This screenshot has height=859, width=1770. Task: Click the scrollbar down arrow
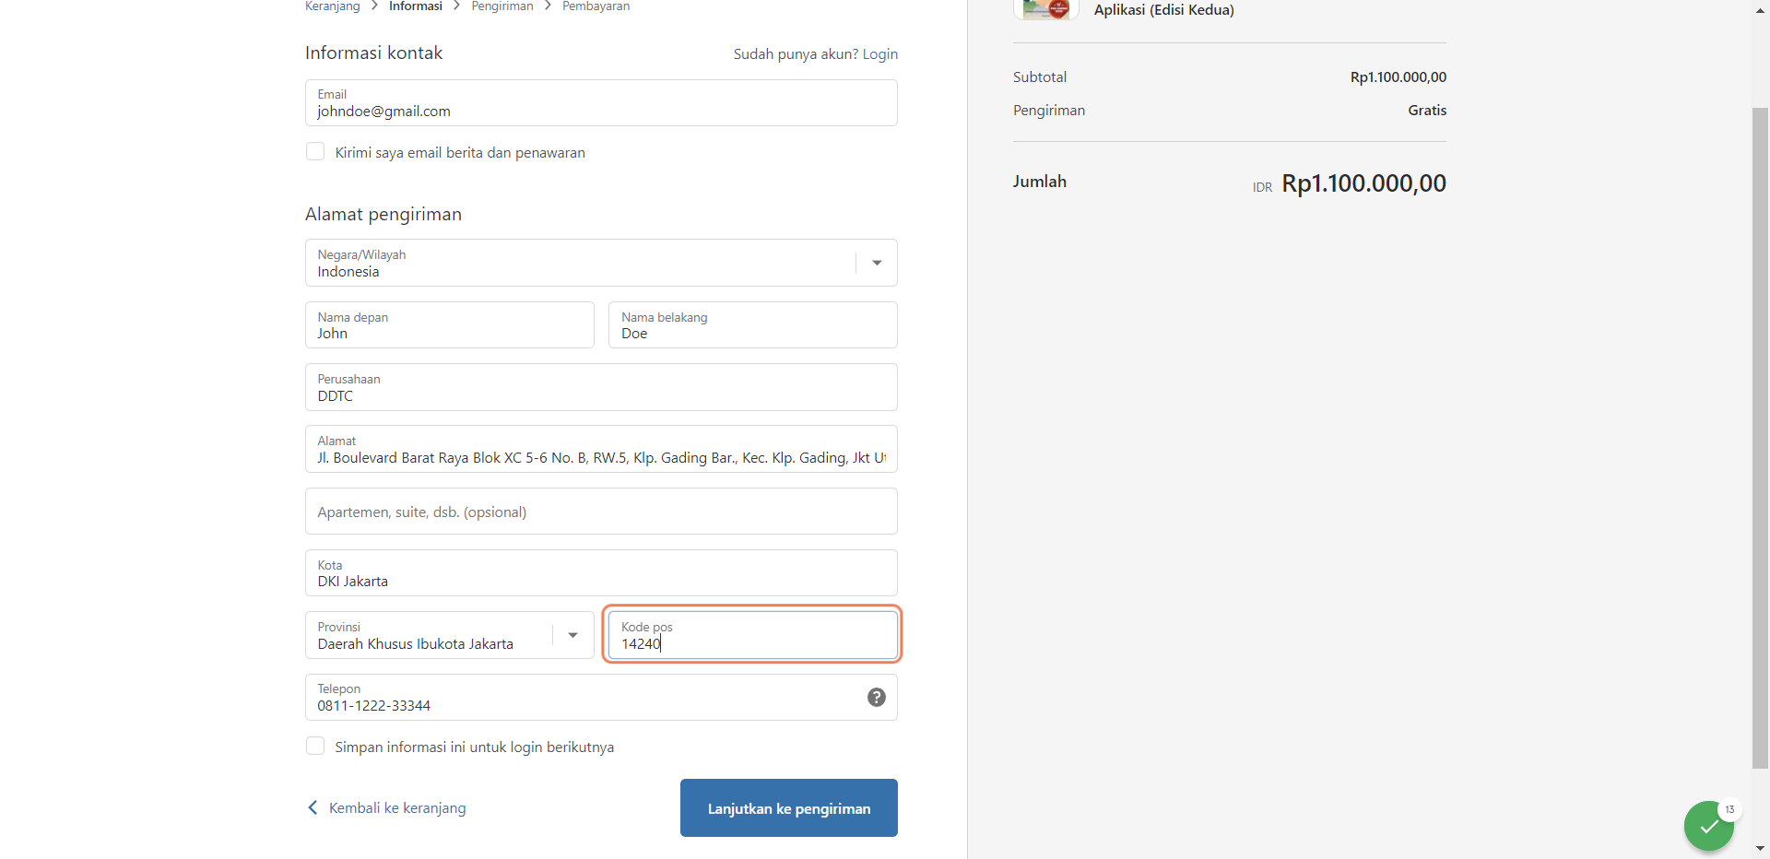coord(1760,849)
